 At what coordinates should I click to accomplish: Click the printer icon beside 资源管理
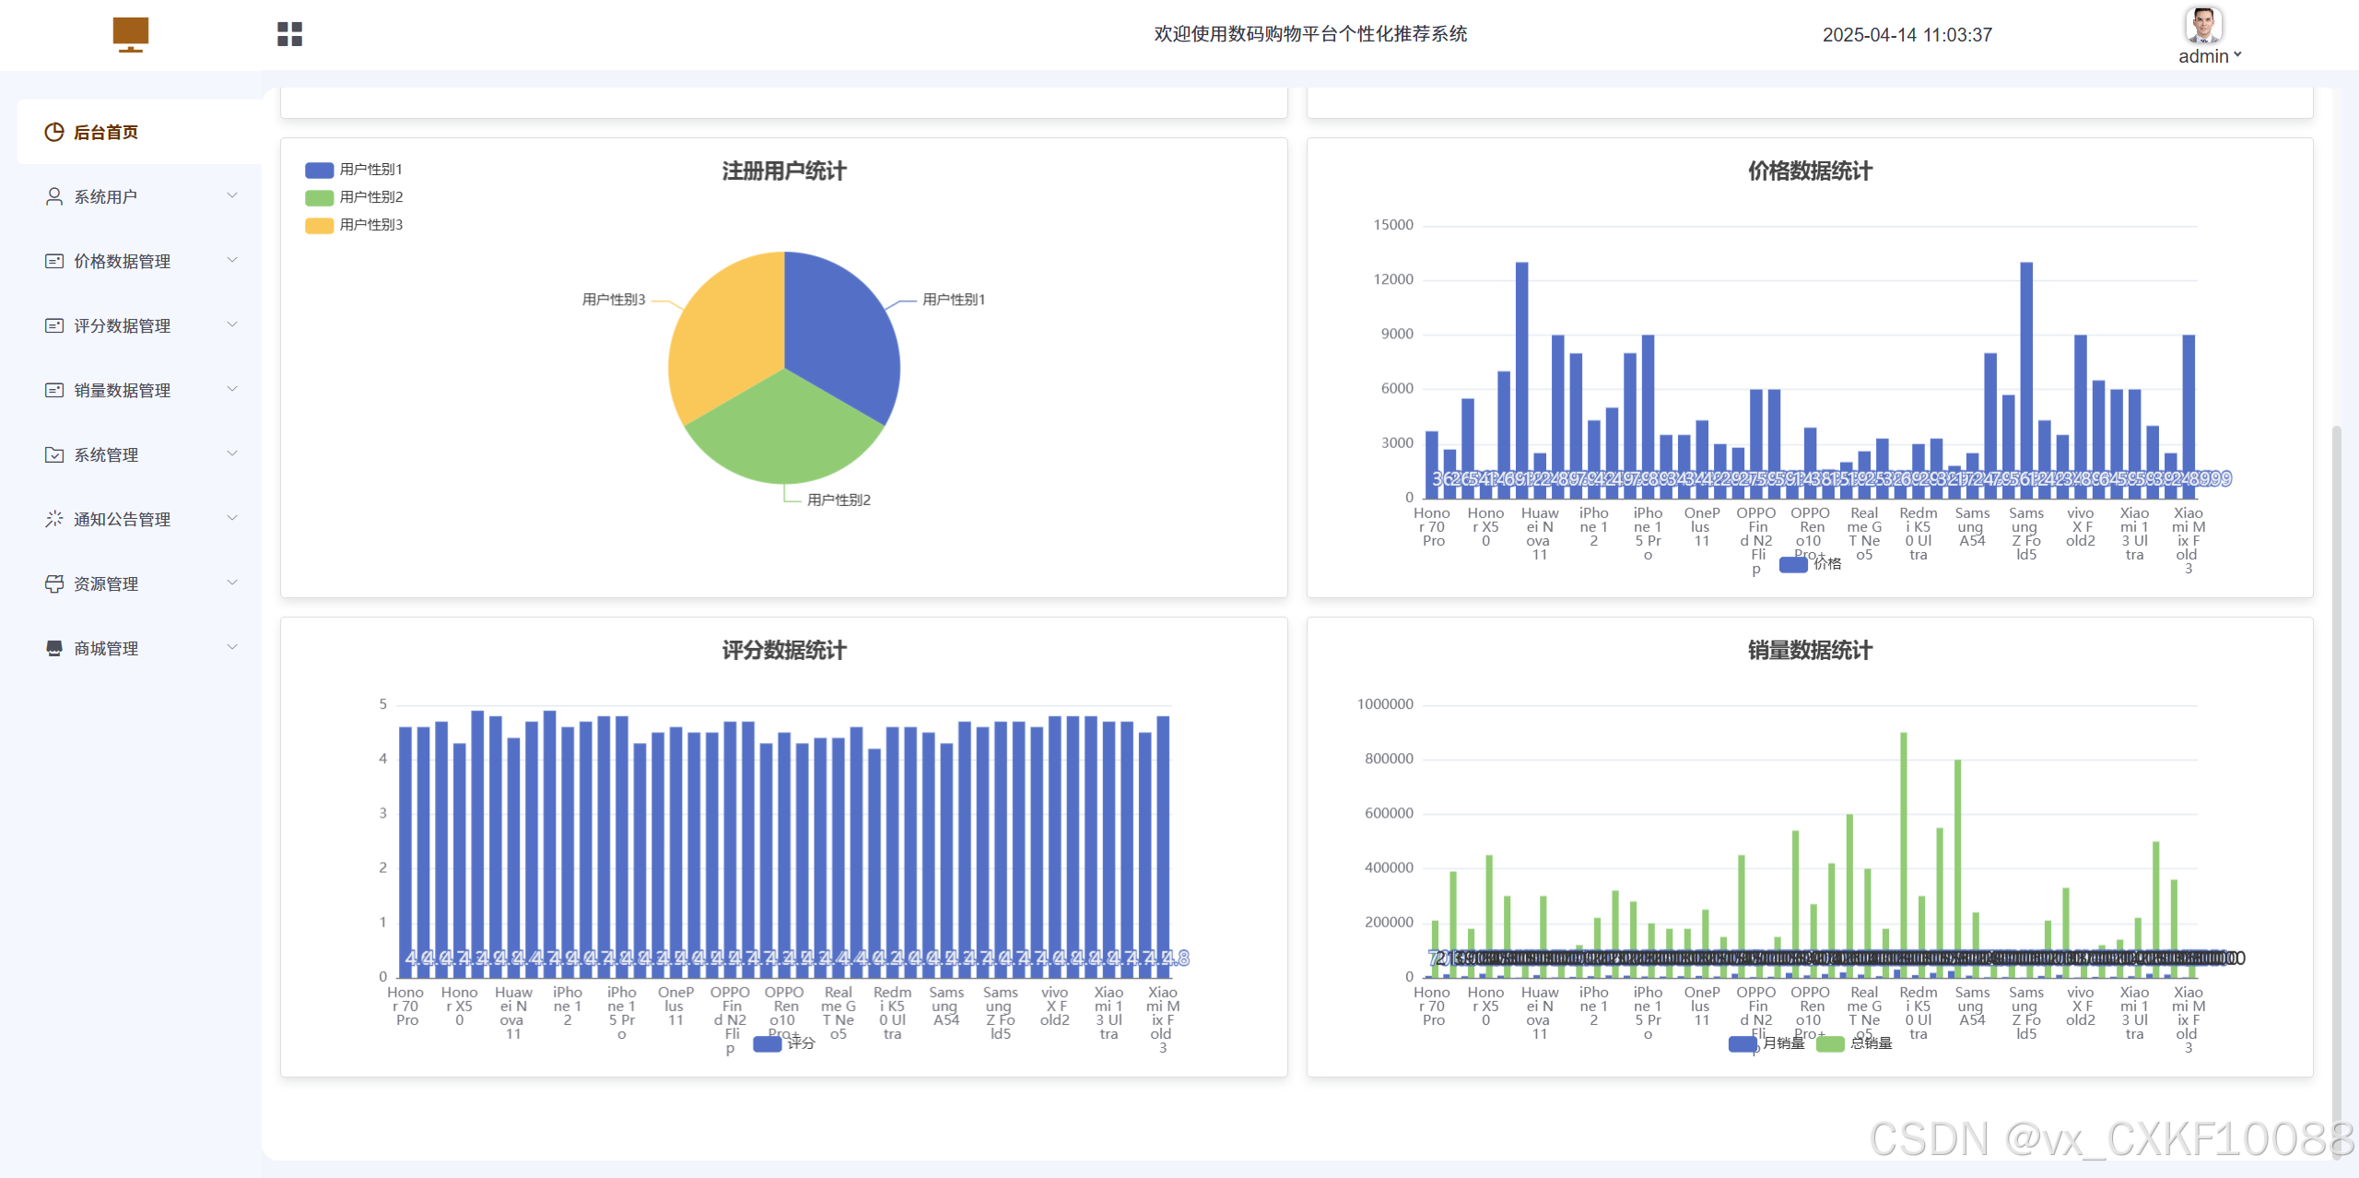point(54,583)
